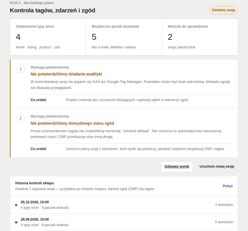Image resolution: width=248 pixels, height=231 pixels.
Task: Click the Krok 1 · dla każdego planu label
Action: tap(32, 3)
